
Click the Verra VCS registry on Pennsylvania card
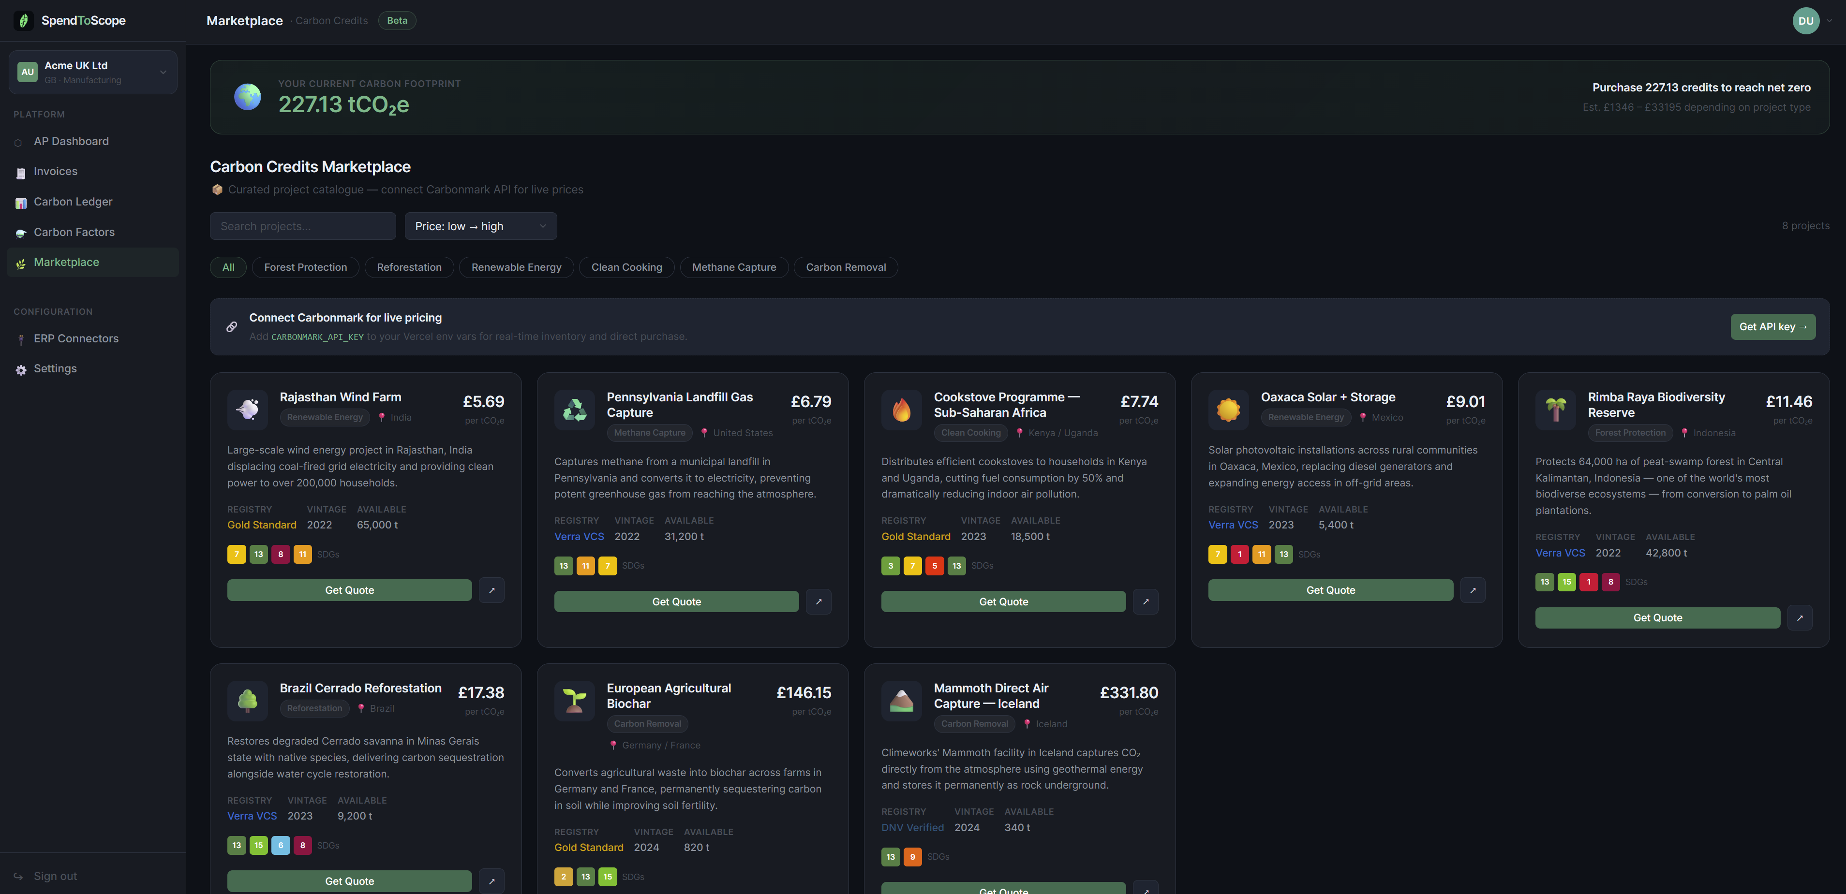coord(579,537)
